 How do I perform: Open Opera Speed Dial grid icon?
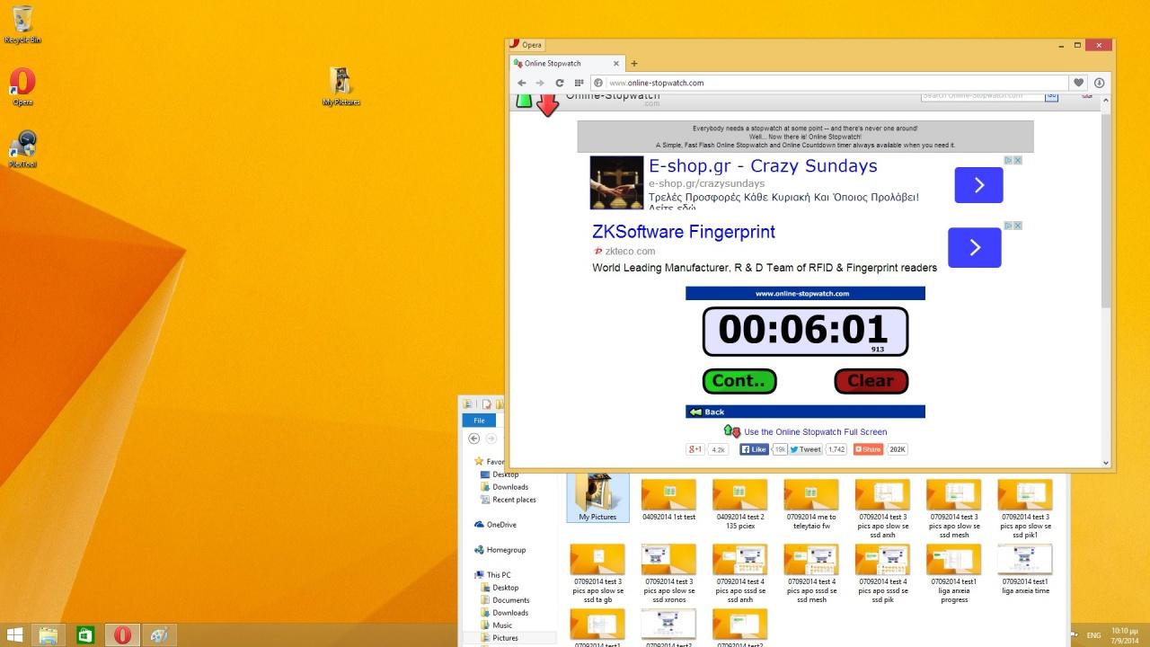click(x=579, y=83)
